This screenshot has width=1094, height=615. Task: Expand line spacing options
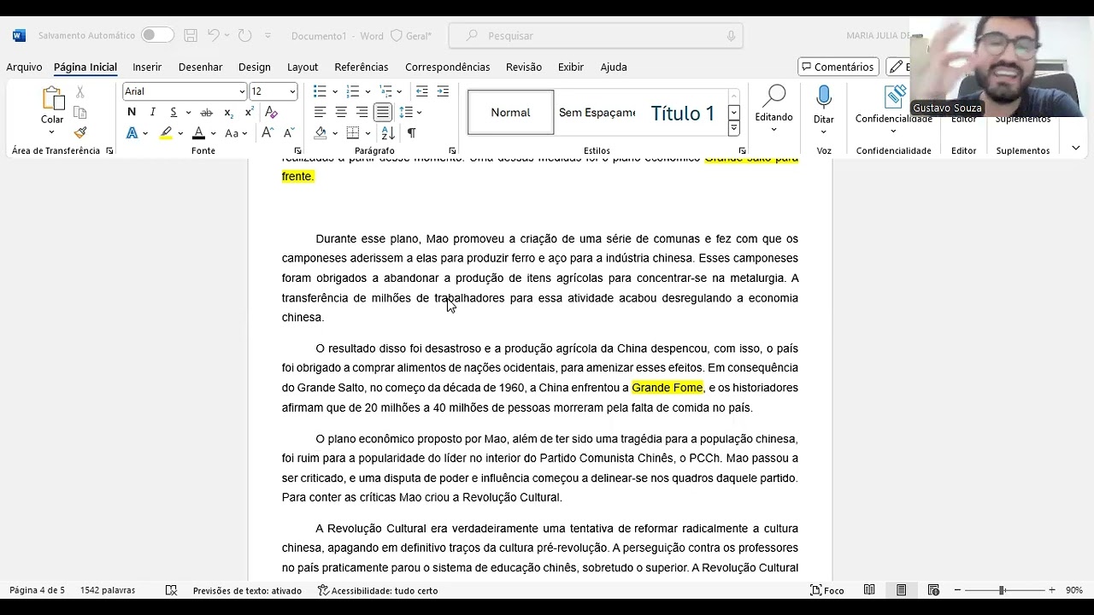(419, 112)
